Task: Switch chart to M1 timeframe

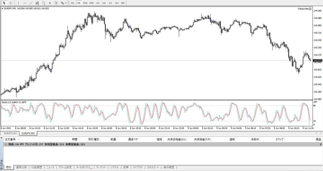Action: pos(73,3)
